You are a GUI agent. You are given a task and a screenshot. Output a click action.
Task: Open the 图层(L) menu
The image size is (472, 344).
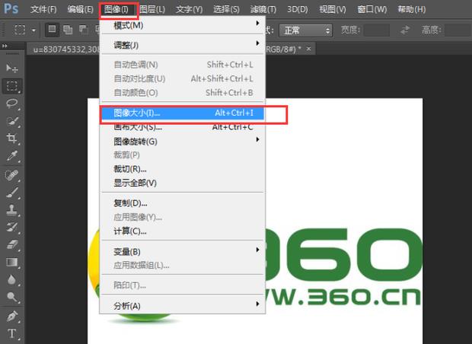coord(152,9)
